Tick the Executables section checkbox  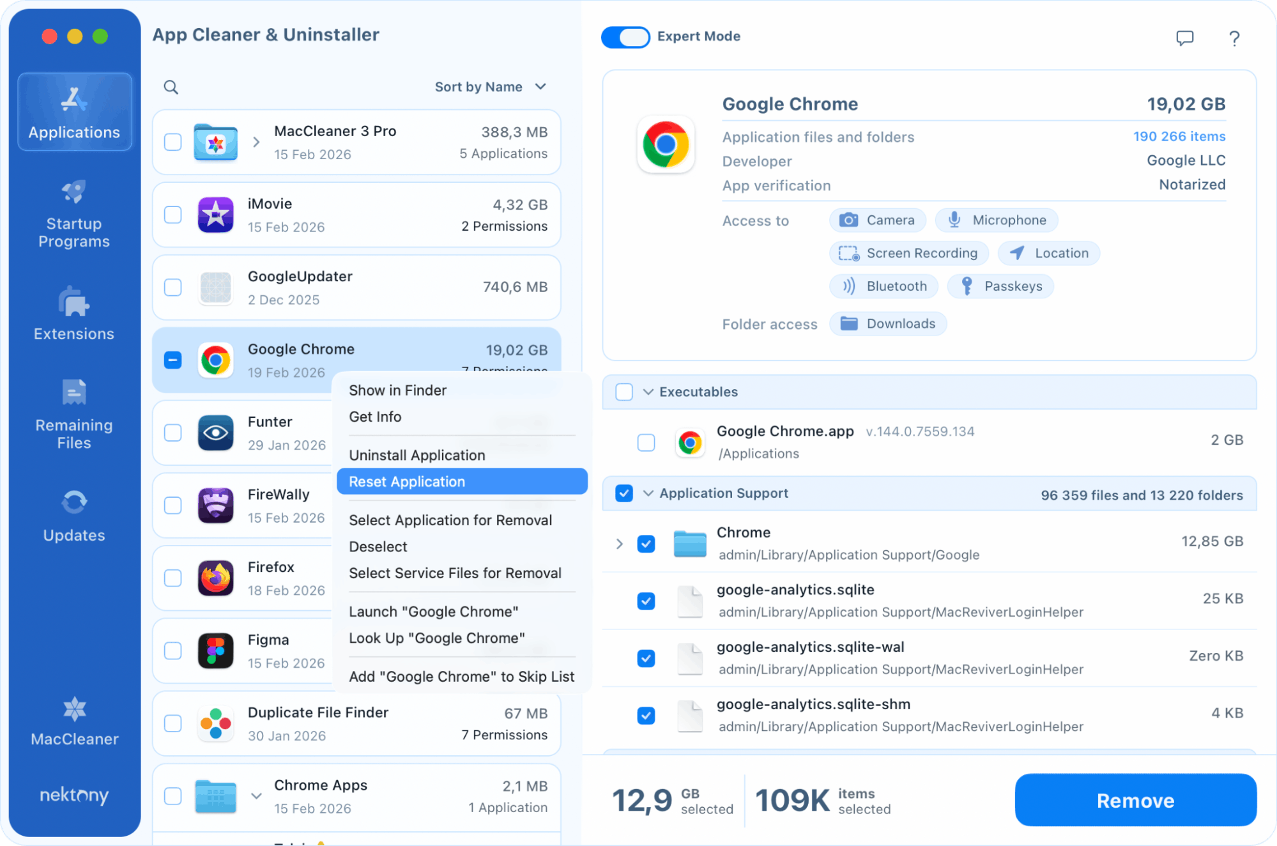(624, 392)
